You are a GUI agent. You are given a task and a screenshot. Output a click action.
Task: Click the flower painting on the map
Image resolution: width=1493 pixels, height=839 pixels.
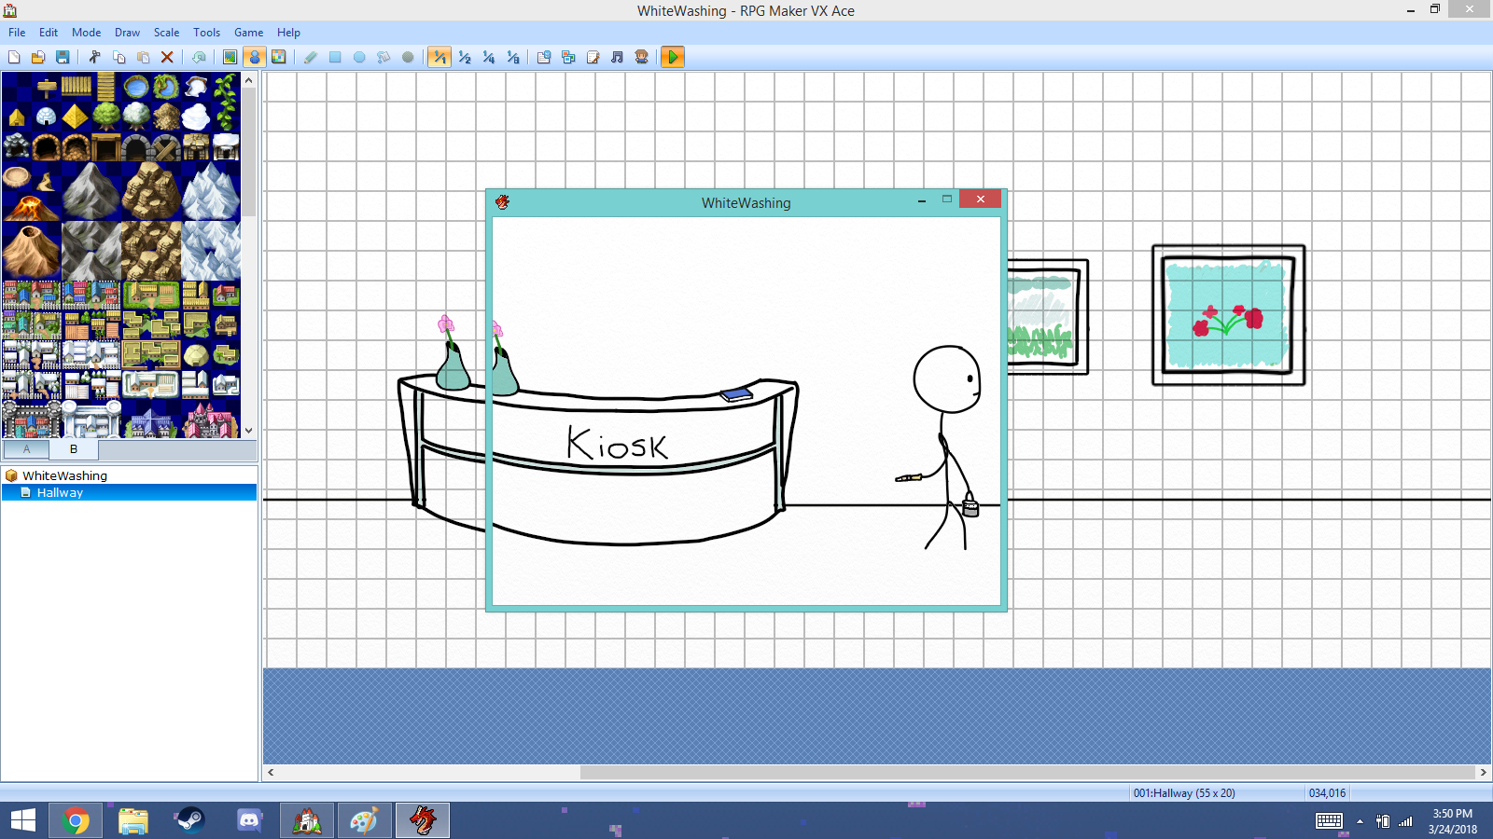point(1228,315)
